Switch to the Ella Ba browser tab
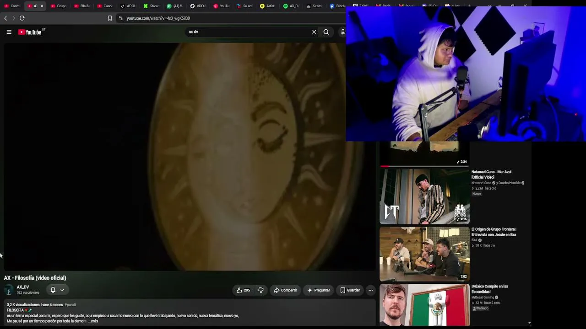The image size is (586, 329). 82,6
